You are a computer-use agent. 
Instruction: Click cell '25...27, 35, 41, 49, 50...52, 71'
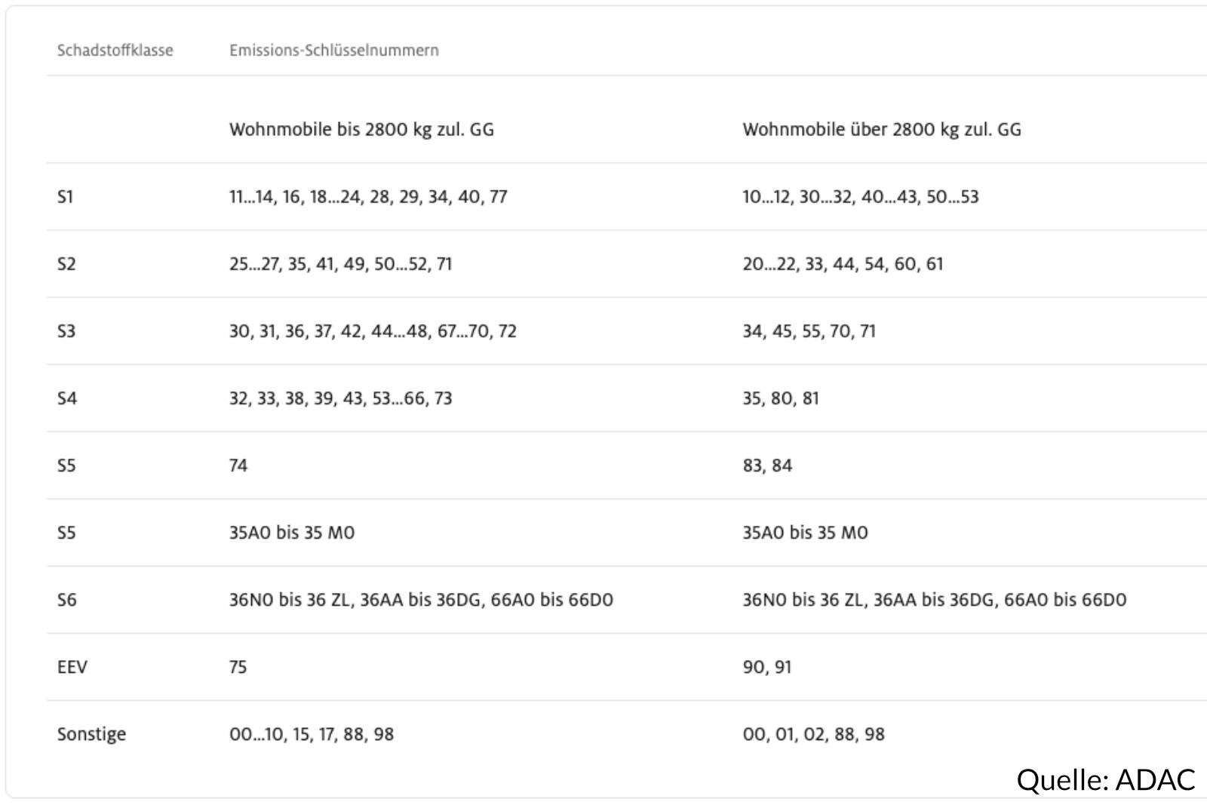pos(341,264)
